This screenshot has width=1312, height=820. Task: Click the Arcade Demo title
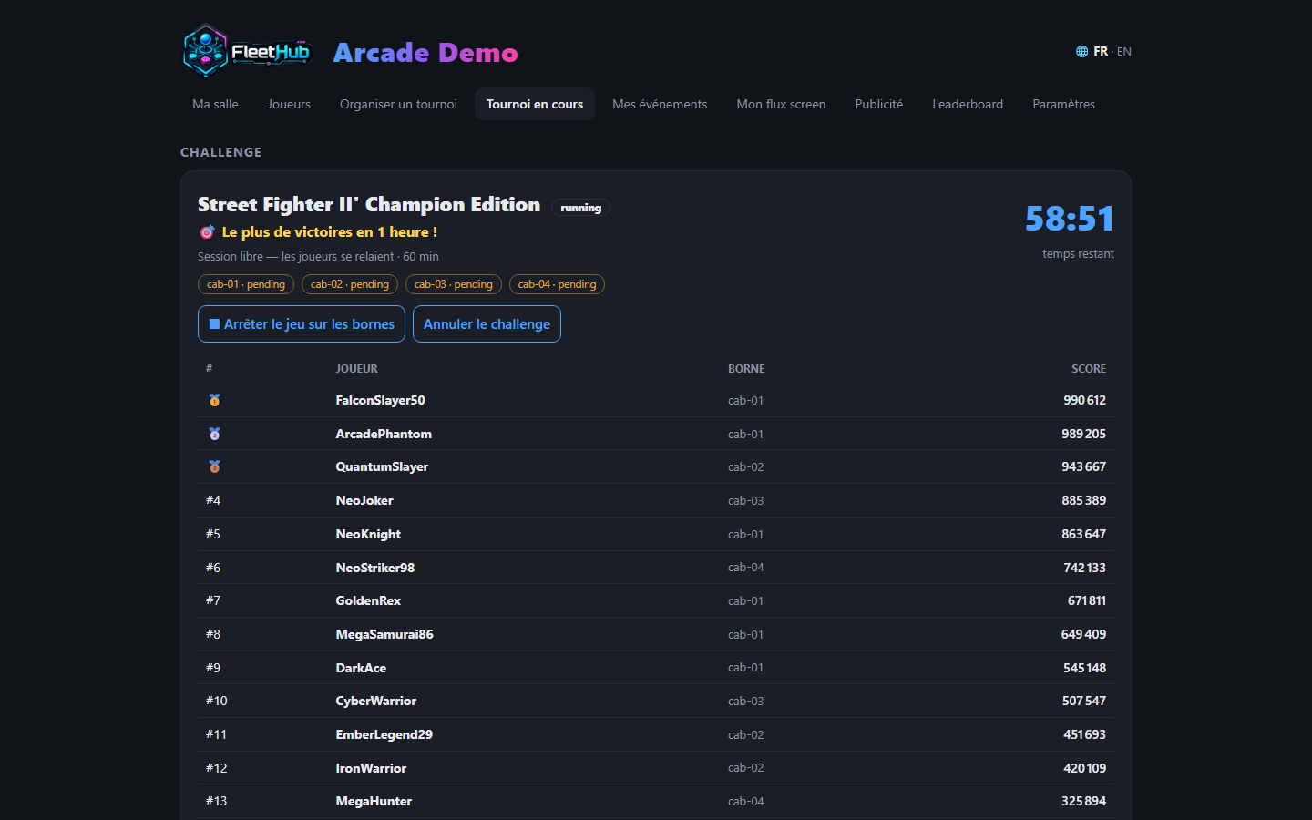point(425,53)
